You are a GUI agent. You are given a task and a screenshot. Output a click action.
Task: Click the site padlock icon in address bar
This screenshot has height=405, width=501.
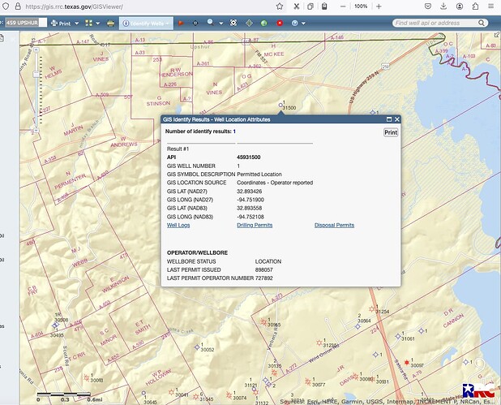point(18,6)
